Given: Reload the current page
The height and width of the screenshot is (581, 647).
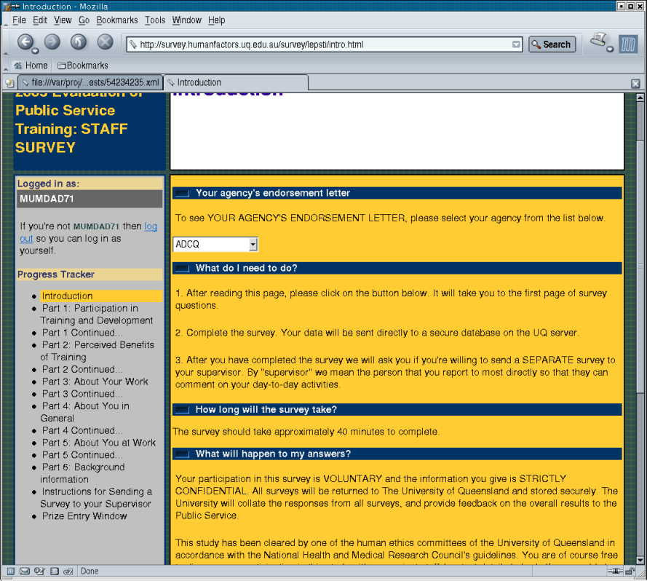Looking at the screenshot, I should pos(79,42).
